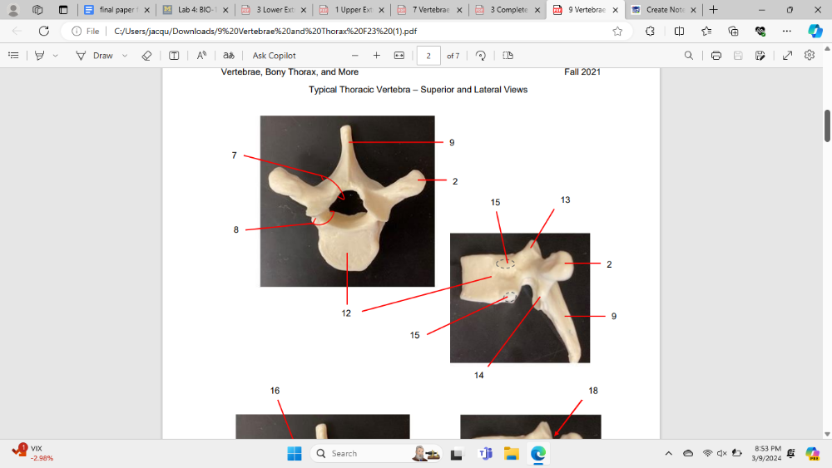Select the Erase tool in PDF toolbar
The width and height of the screenshot is (832, 468).
coord(146,56)
